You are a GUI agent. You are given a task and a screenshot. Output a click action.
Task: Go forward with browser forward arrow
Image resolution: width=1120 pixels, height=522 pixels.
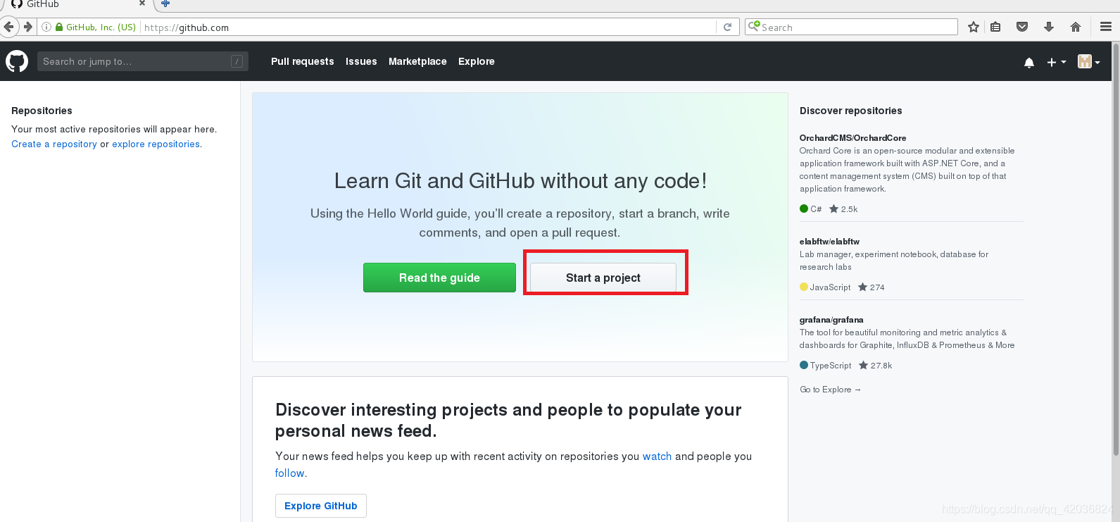[x=27, y=27]
